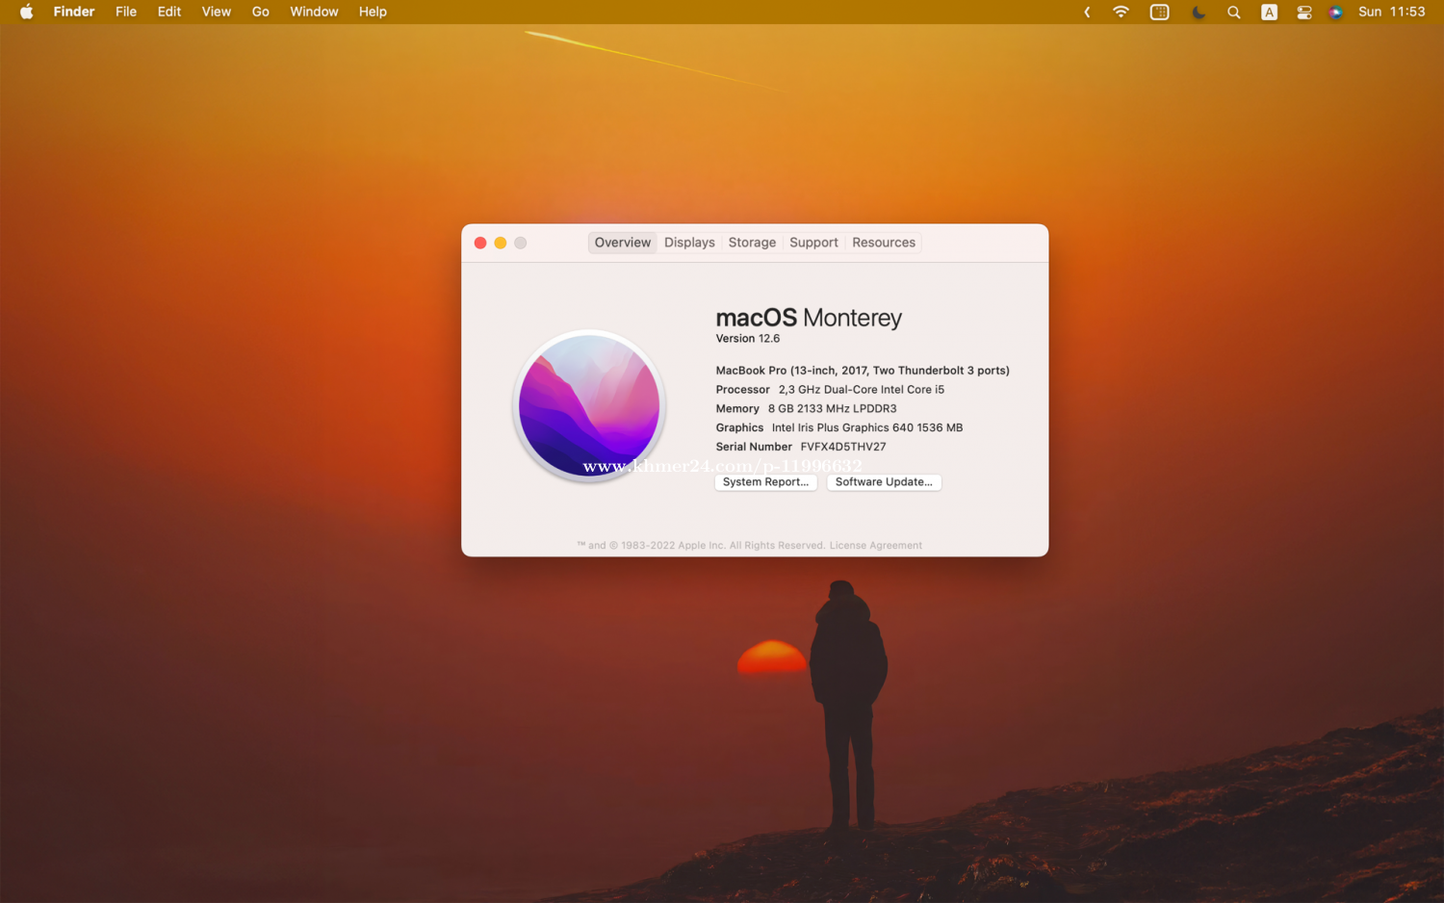Click memory value 8 GB 2133 MHz LPDDR3
Image resolution: width=1444 pixels, height=903 pixels.
[x=832, y=409]
